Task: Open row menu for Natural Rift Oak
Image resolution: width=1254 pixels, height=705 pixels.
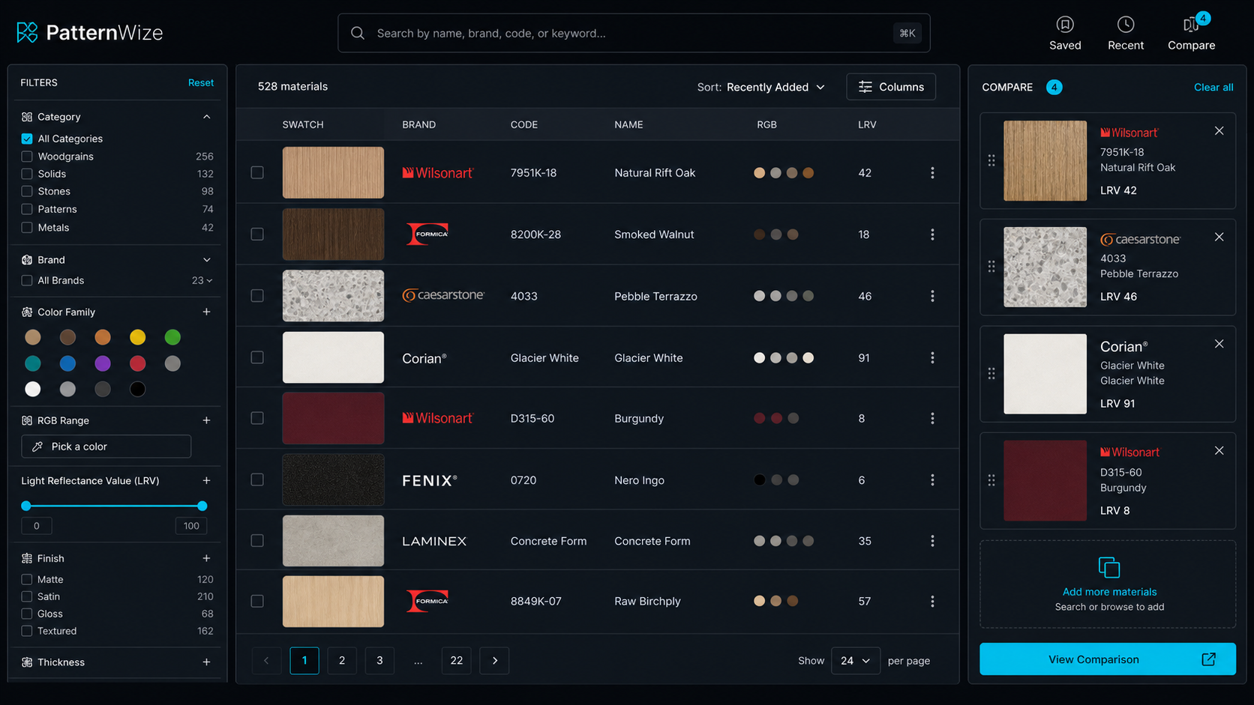Action: click(x=932, y=173)
